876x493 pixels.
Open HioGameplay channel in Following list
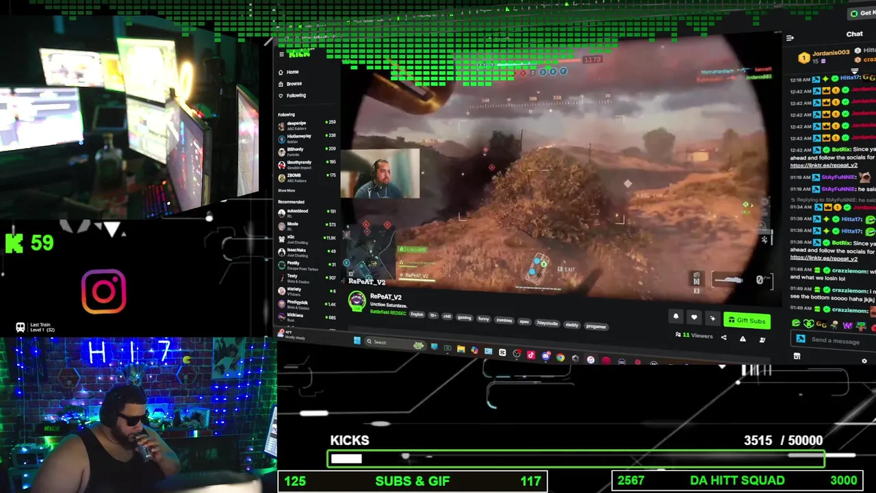pyautogui.click(x=307, y=138)
